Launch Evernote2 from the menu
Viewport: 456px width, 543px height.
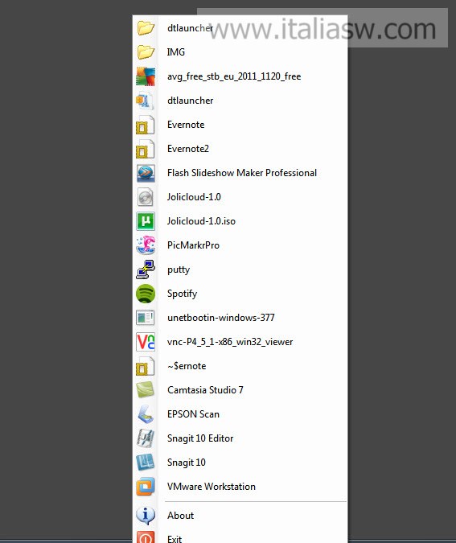pos(240,149)
